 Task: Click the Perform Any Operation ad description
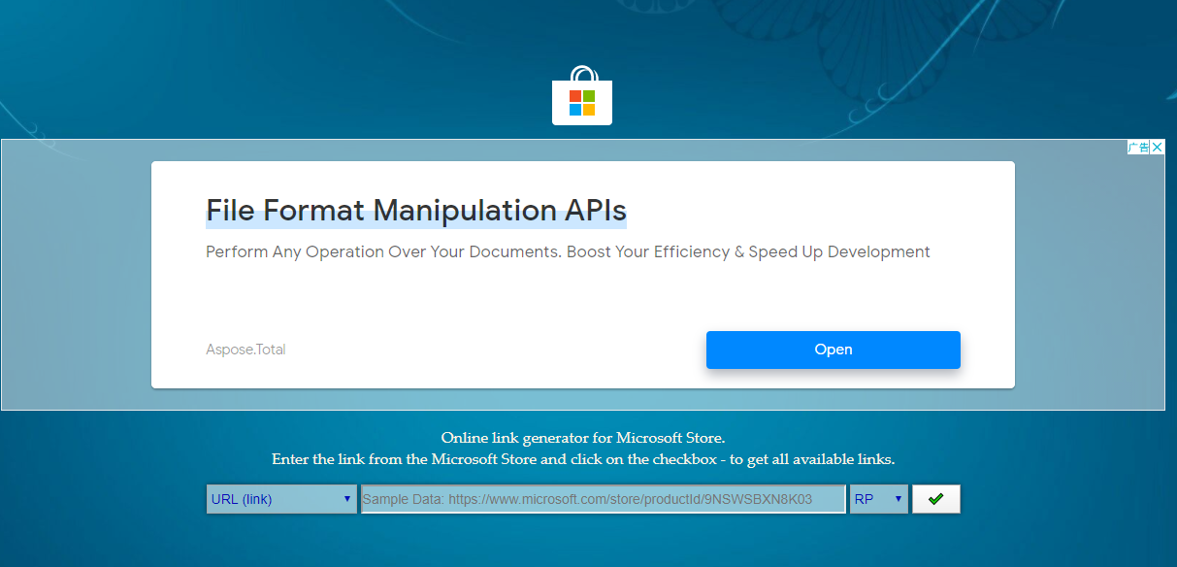pos(568,252)
